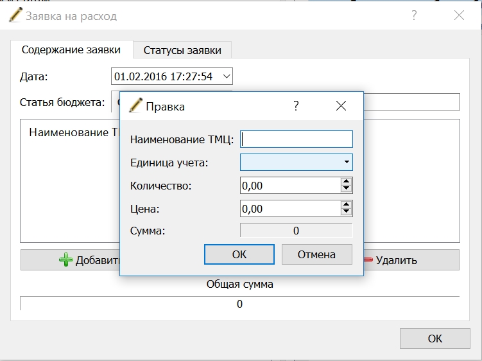Increase Количество with the up arrow
482x361 pixels.
(x=347, y=181)
